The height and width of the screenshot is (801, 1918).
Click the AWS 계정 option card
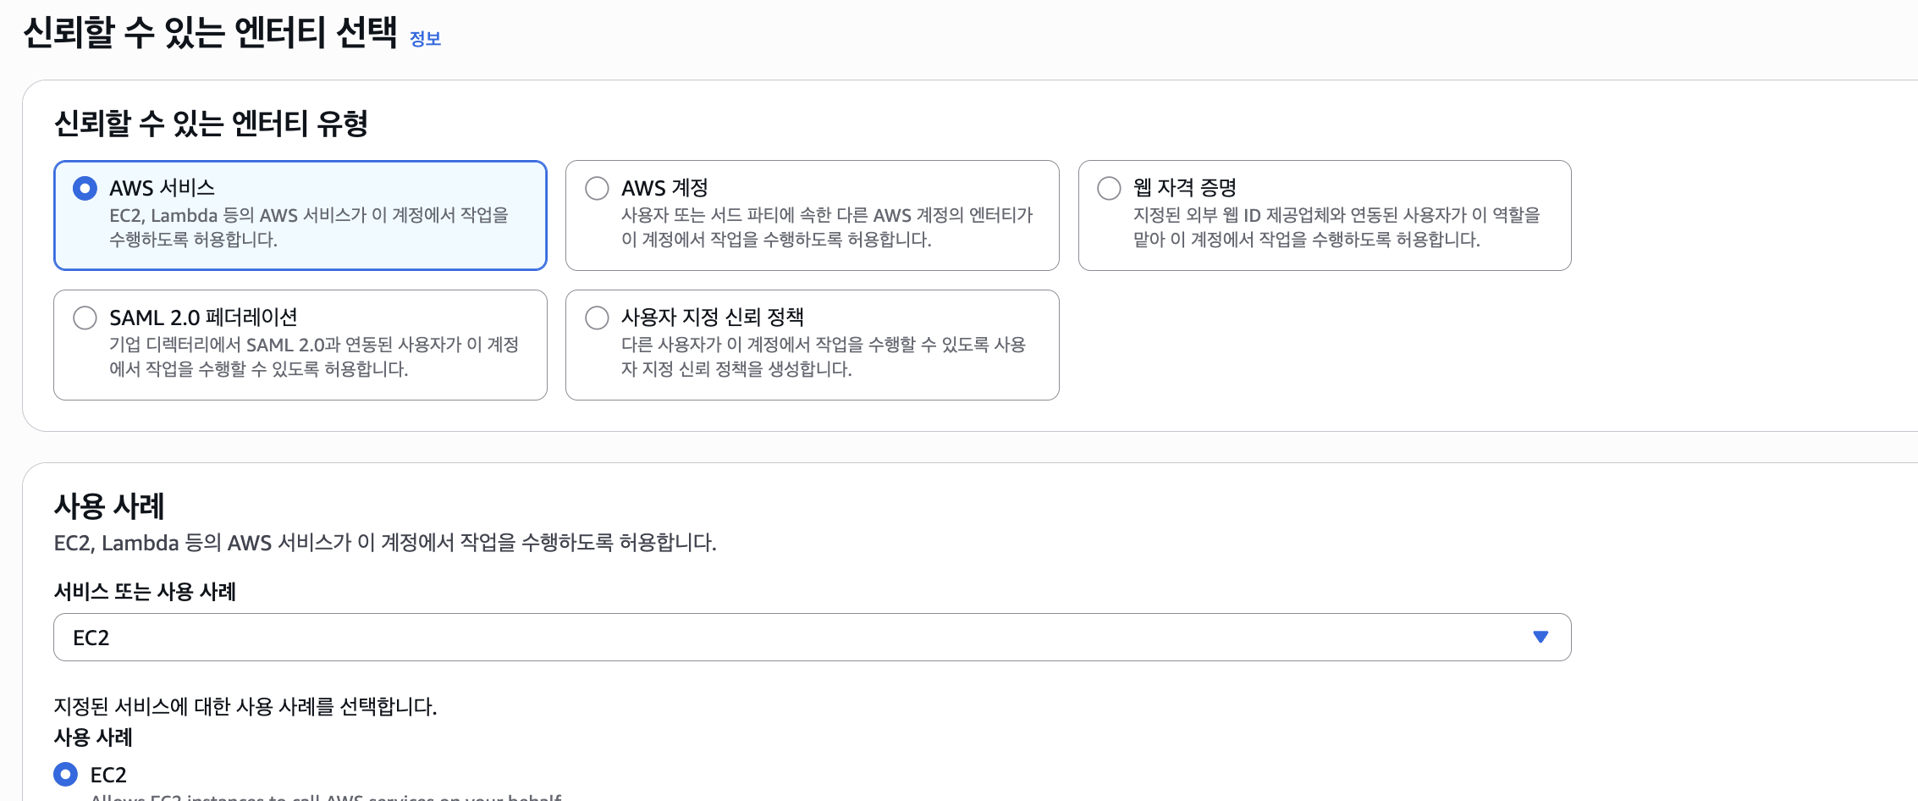pos(812,215)
